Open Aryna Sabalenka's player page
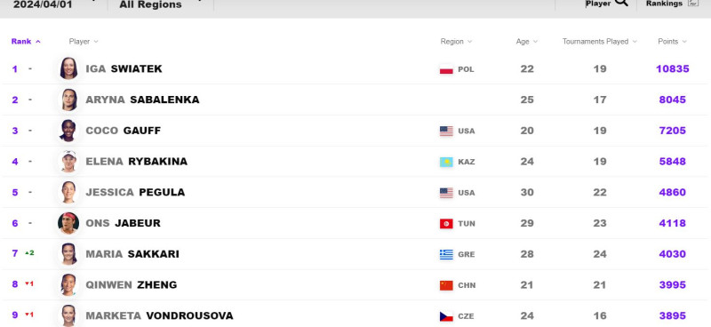 pos(142,100)
